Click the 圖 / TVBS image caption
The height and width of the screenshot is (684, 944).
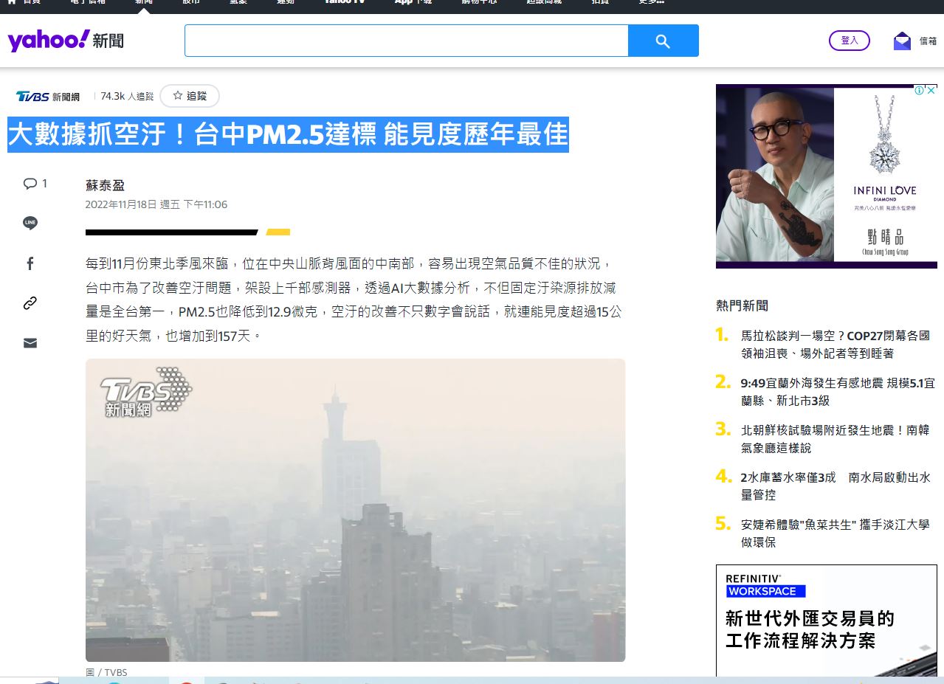[106, 672]
